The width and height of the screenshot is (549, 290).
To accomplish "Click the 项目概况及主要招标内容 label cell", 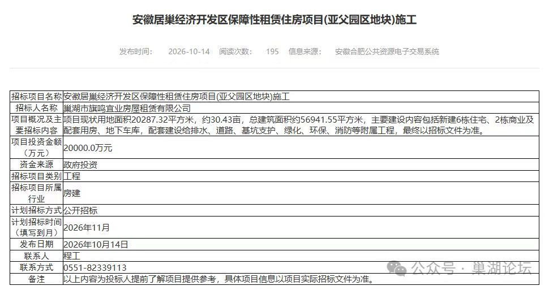I will (x=36, y=125).
